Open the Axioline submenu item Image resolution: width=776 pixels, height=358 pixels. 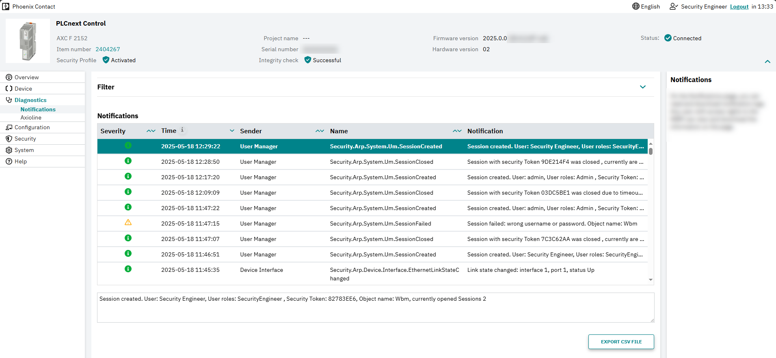point(31,117)
